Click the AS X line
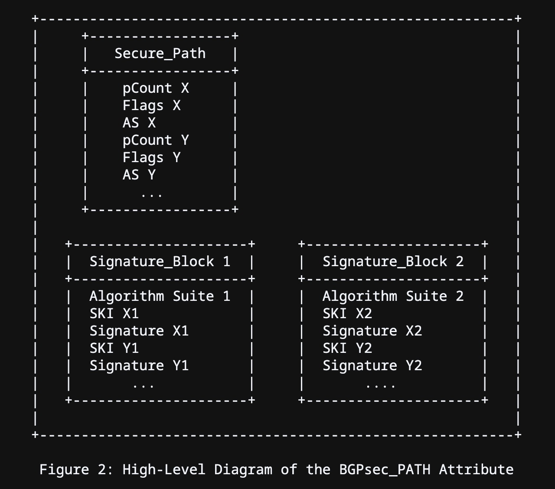 (x=139, y=123)
